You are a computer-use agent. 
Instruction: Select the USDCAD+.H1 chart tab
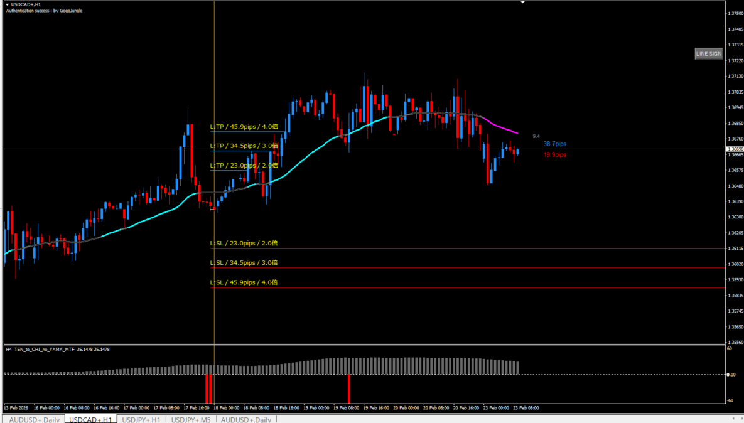click(x=91, y=419)
